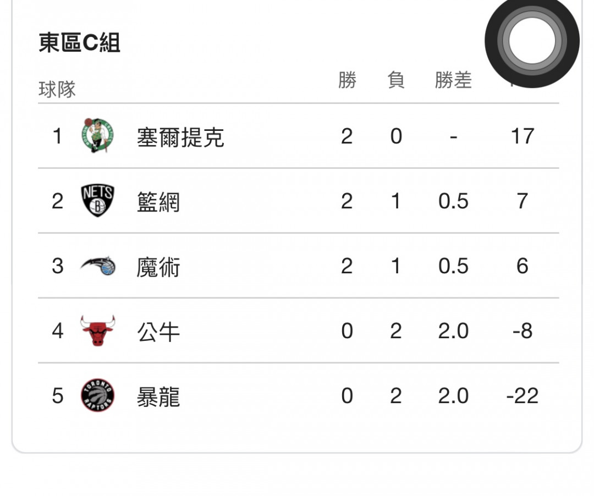The height and width of the screenshot is (496, 594).
Task: Tap the Chicago Bulls logo icon
Action: [98, 330]
